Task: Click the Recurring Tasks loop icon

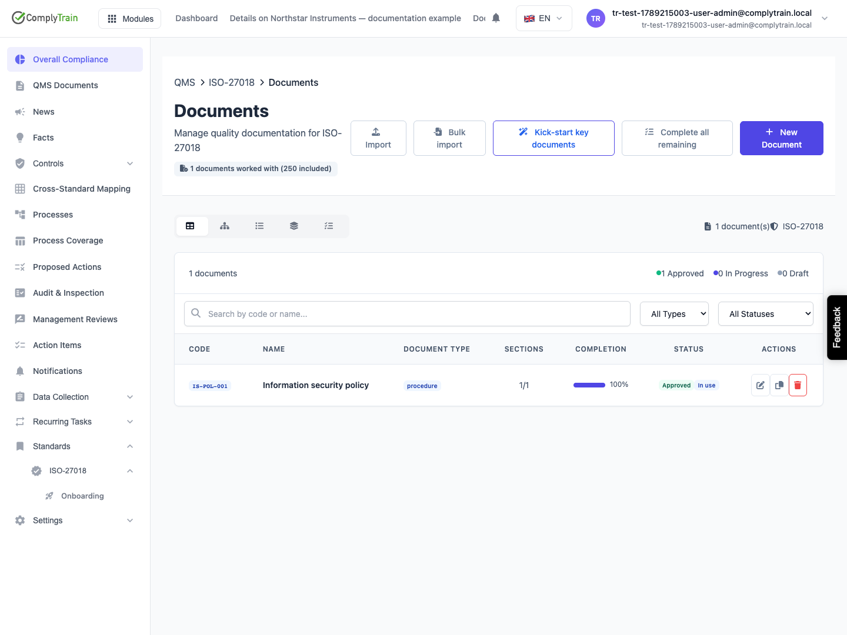Action: click(x=20, y=422)
